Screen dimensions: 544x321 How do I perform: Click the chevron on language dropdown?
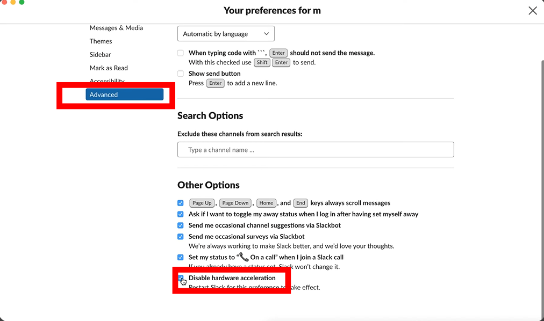click(266, 34)
